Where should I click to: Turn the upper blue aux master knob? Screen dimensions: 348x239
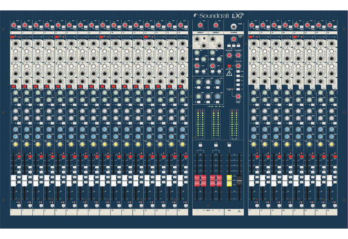pyautogui.click(x=217, y=82)
